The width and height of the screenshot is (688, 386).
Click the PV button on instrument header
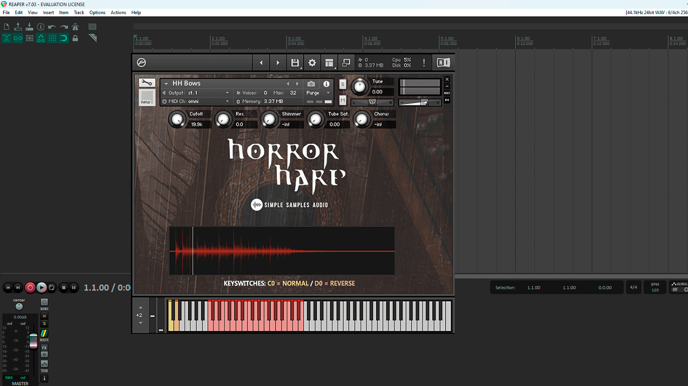coord(447,101)
